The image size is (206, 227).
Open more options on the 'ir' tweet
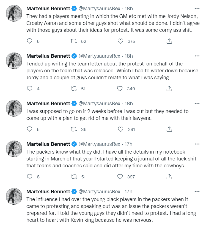coord(197,104)
